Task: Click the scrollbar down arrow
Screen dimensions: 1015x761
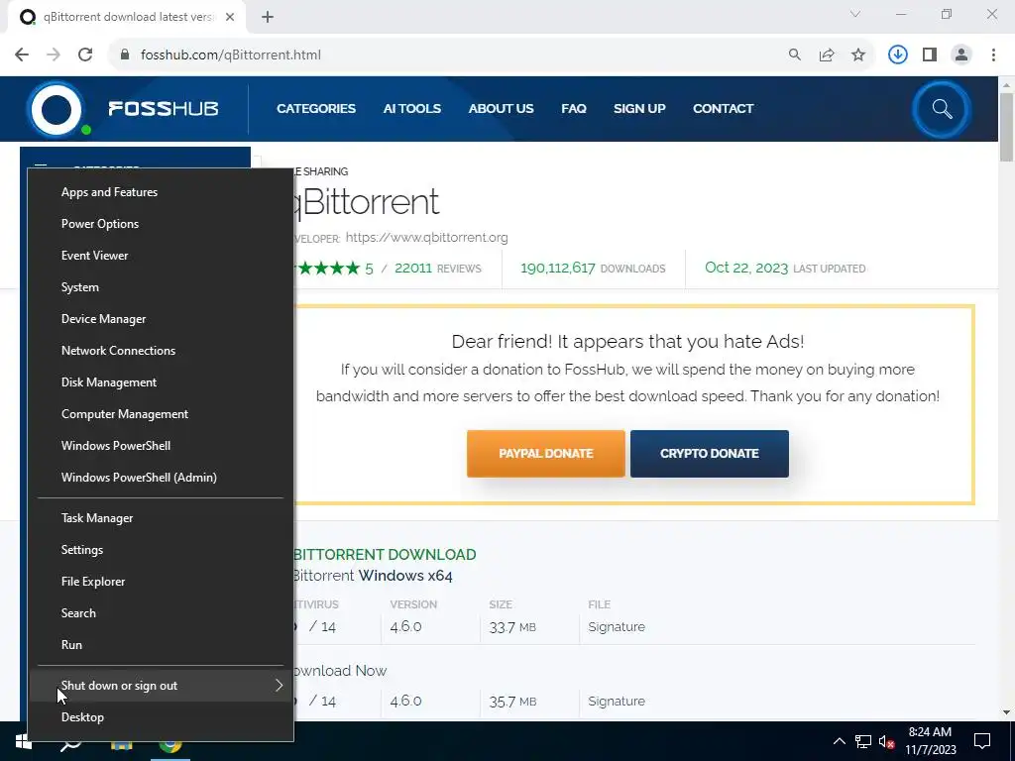Action: pyautogui.click(x=1006, y=712)
